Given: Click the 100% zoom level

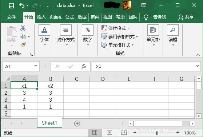Looking at the screenshot, I should coord(190,133).
